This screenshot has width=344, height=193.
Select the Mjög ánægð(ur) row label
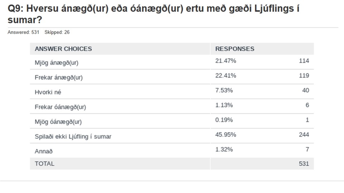[x=56, y=63]
